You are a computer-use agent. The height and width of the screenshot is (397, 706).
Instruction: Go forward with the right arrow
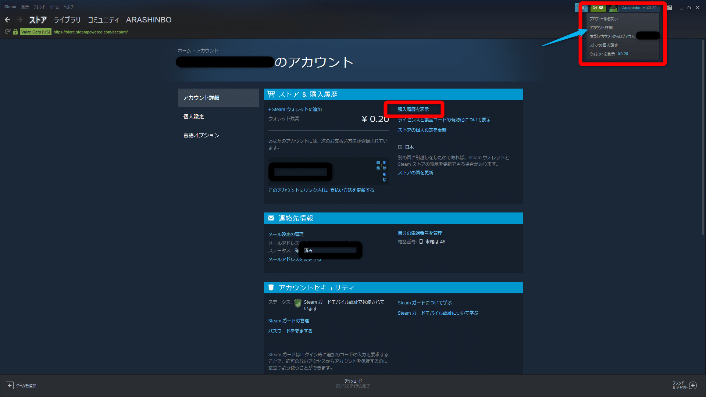tap(20, 20)
